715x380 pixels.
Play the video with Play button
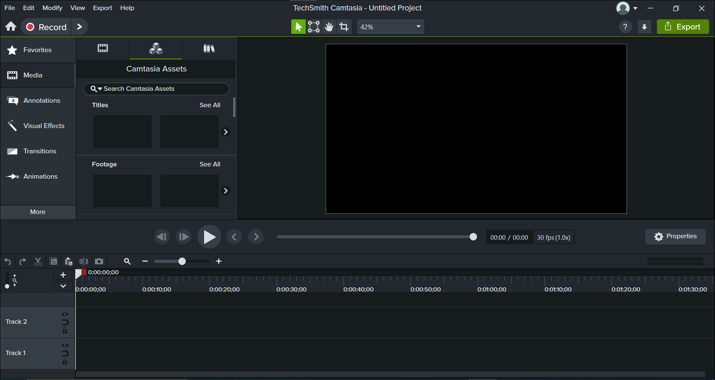point(209,237)
